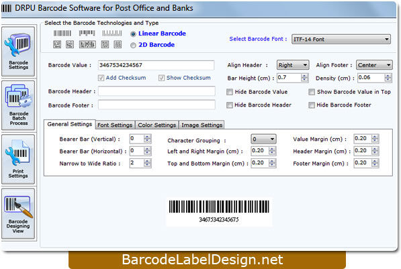Click the first 2D barcode sample icon
The image size is (401, 269).
coord(57,44)
